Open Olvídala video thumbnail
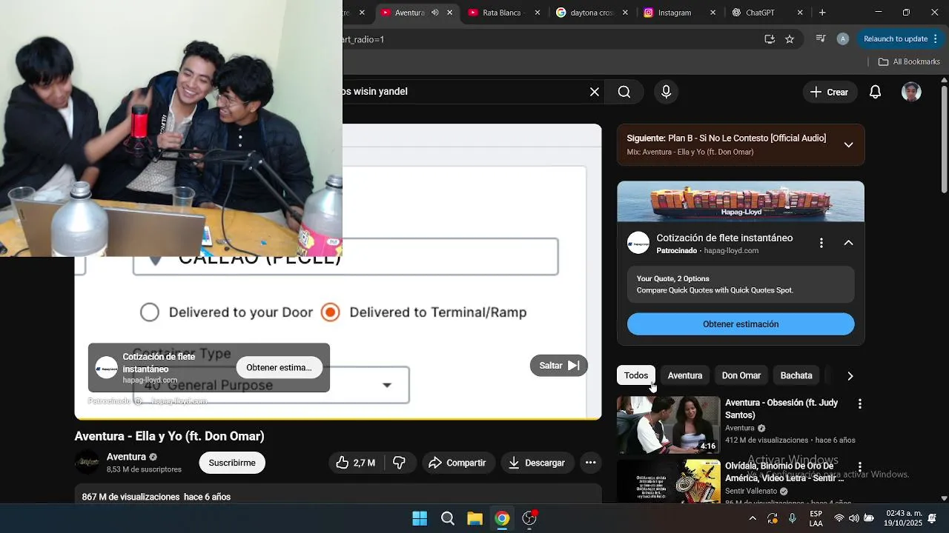The height and width of the screenshot is (533, 949). pos(669,481)
